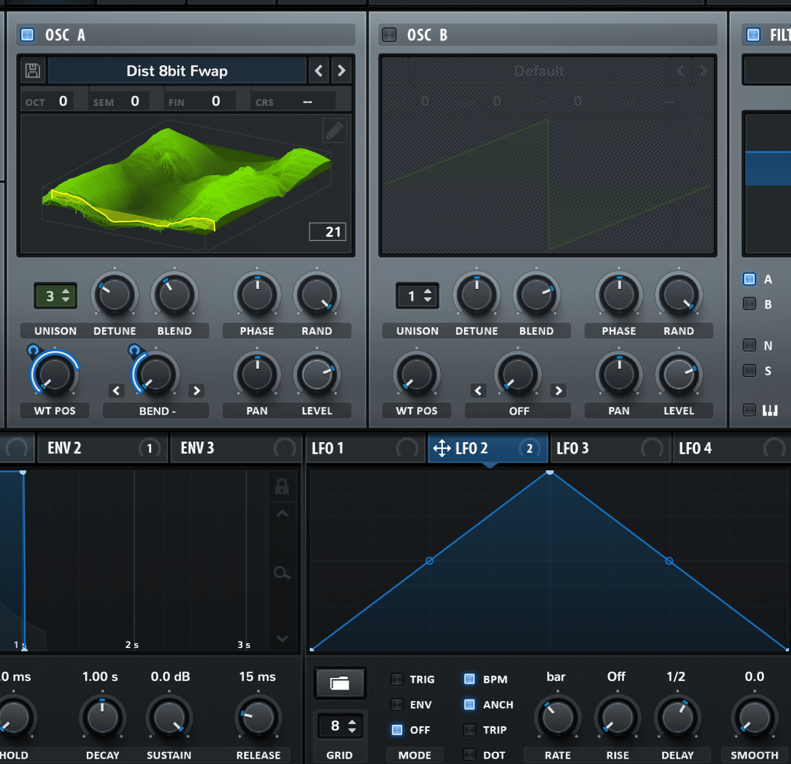This screenshot has height=764, width=791.
Task: Enable LFO TRIP triplet option
Action: pyautogui.click(x=469, y=730)
